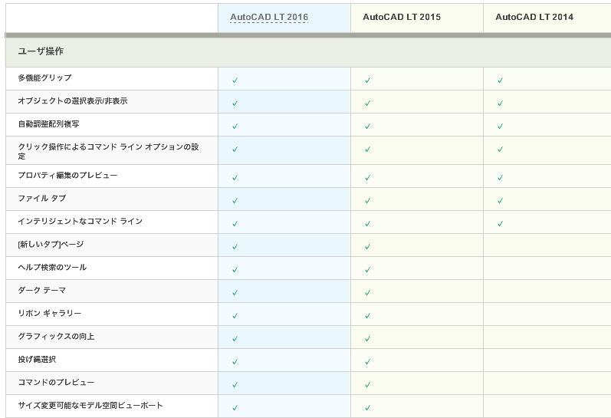
Task: Click コマンドのプレビュー checkmark under LT 2015
Action: coord(367,385)
